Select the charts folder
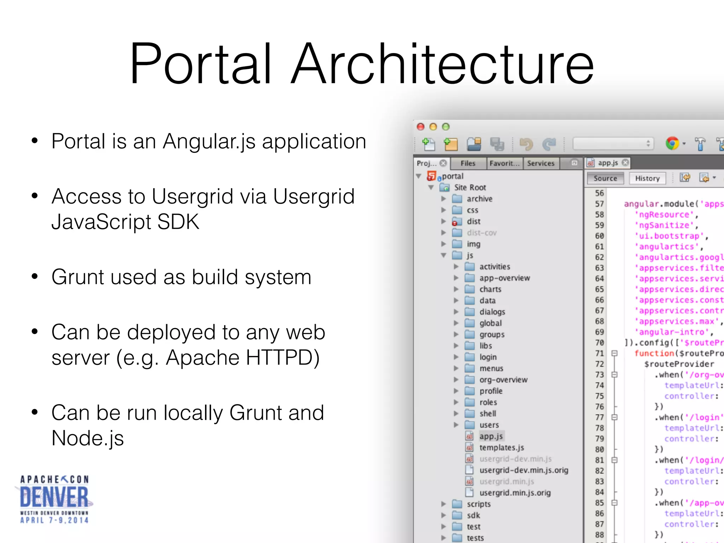Screen dimensions: 724x543 (x=490, y=289)
